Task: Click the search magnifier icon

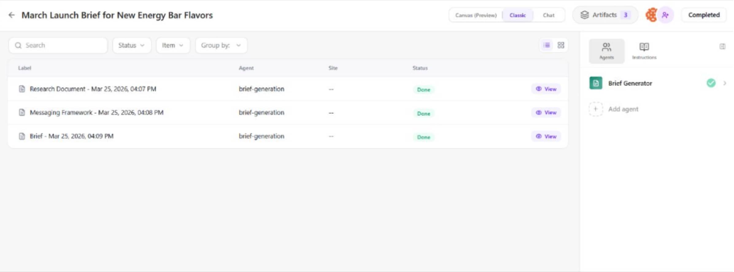Action: click(x=18, y=45)
